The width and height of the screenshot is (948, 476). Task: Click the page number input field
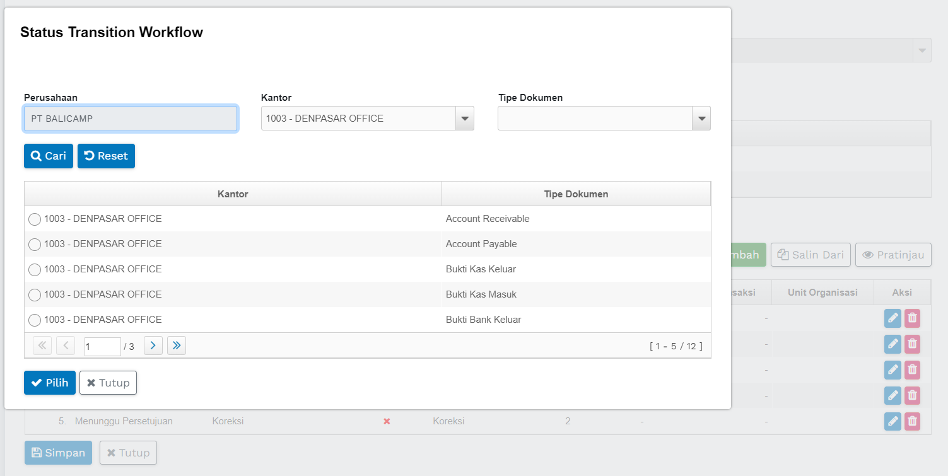coord(102,346)
